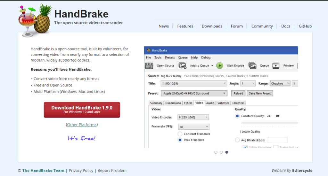
Task: Go to the Features page
Action: [185, 26]
